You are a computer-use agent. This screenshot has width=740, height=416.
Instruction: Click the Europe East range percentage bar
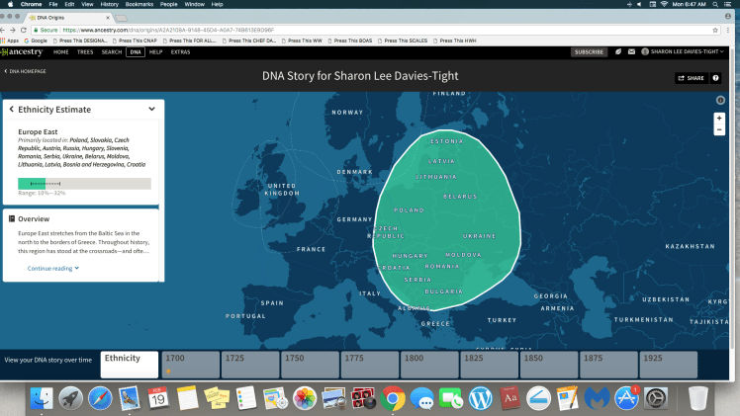(x=84, y=183)
